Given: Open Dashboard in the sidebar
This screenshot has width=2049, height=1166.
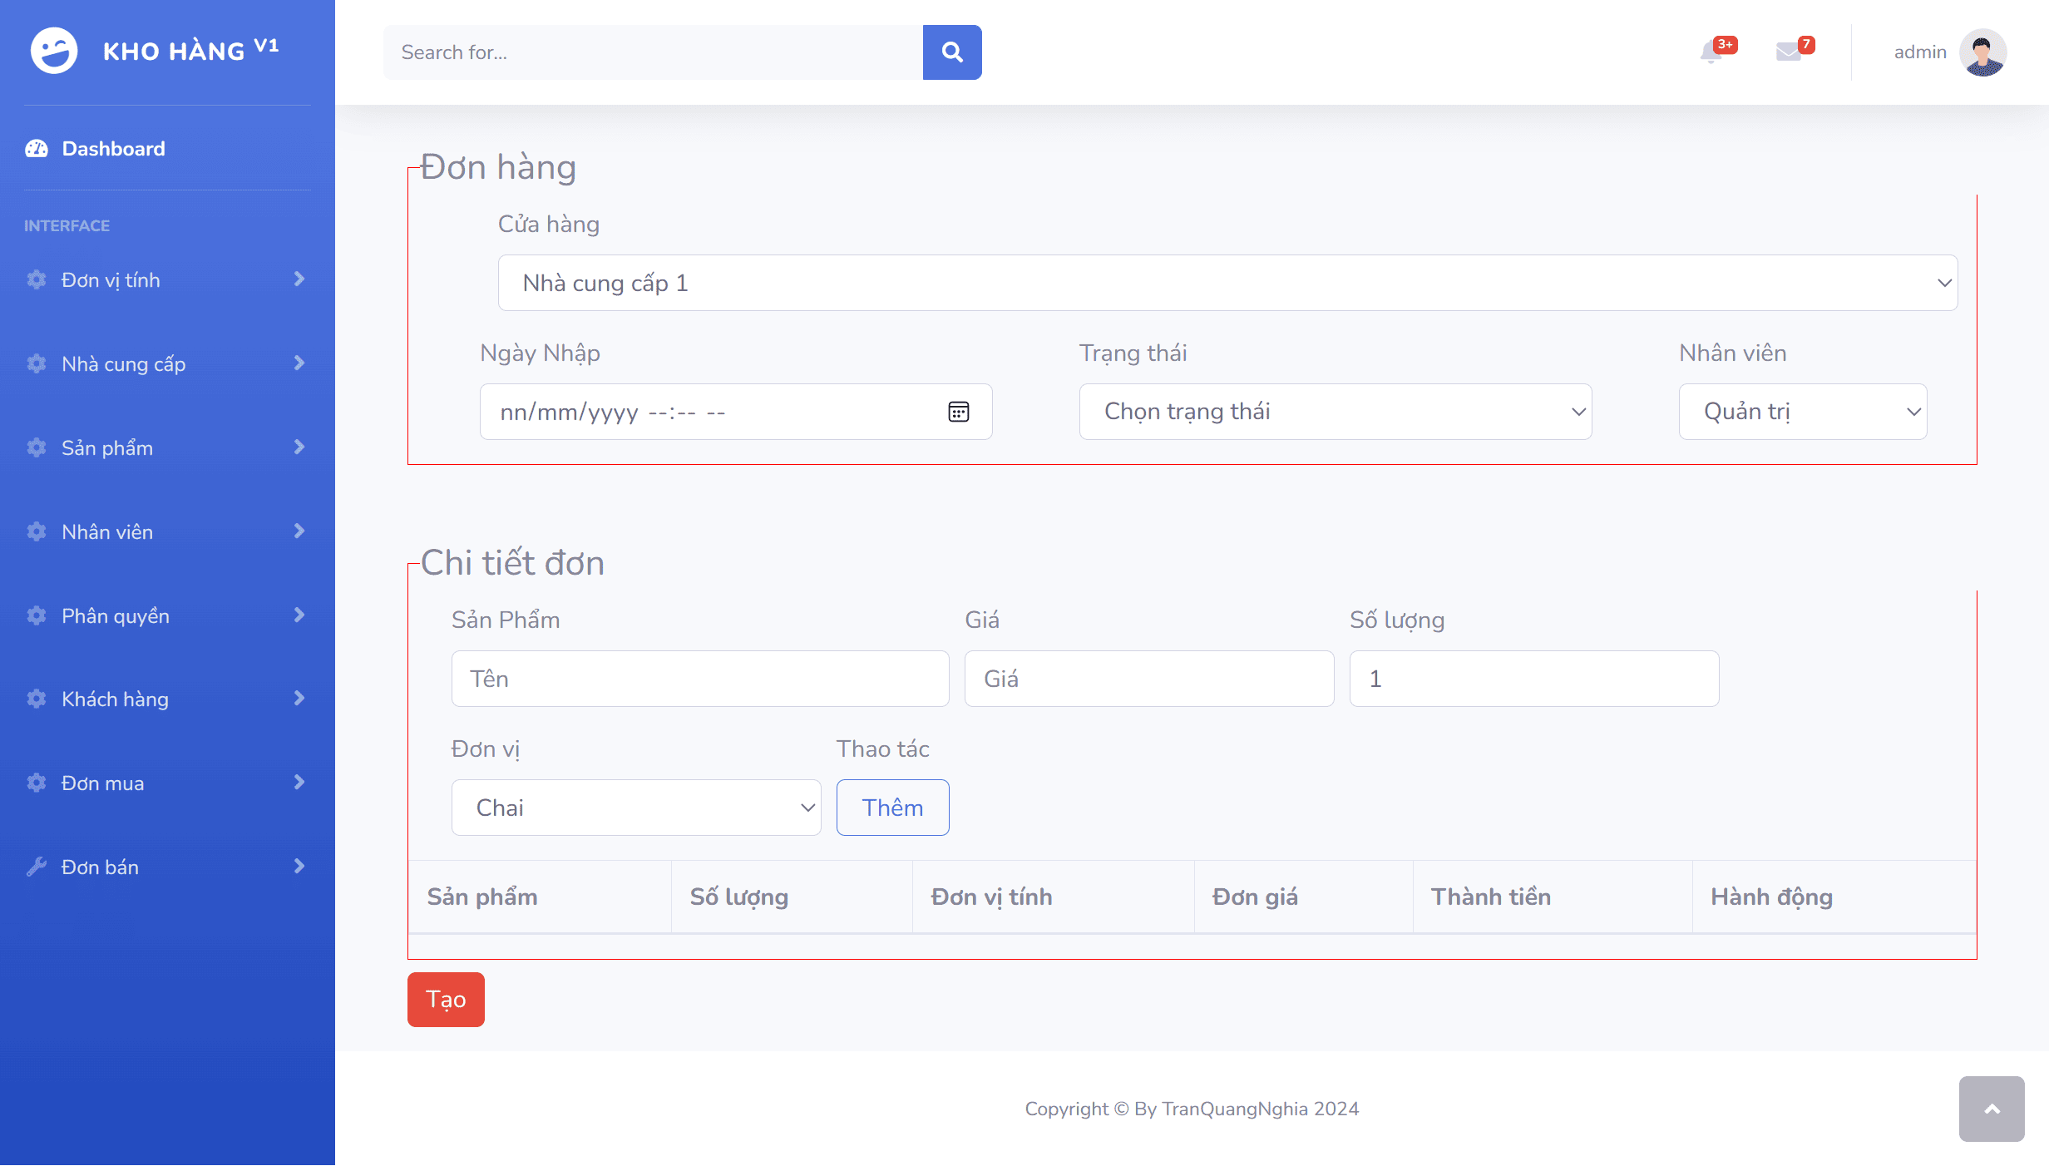Looking at the screenshot, I should [167, 149].
